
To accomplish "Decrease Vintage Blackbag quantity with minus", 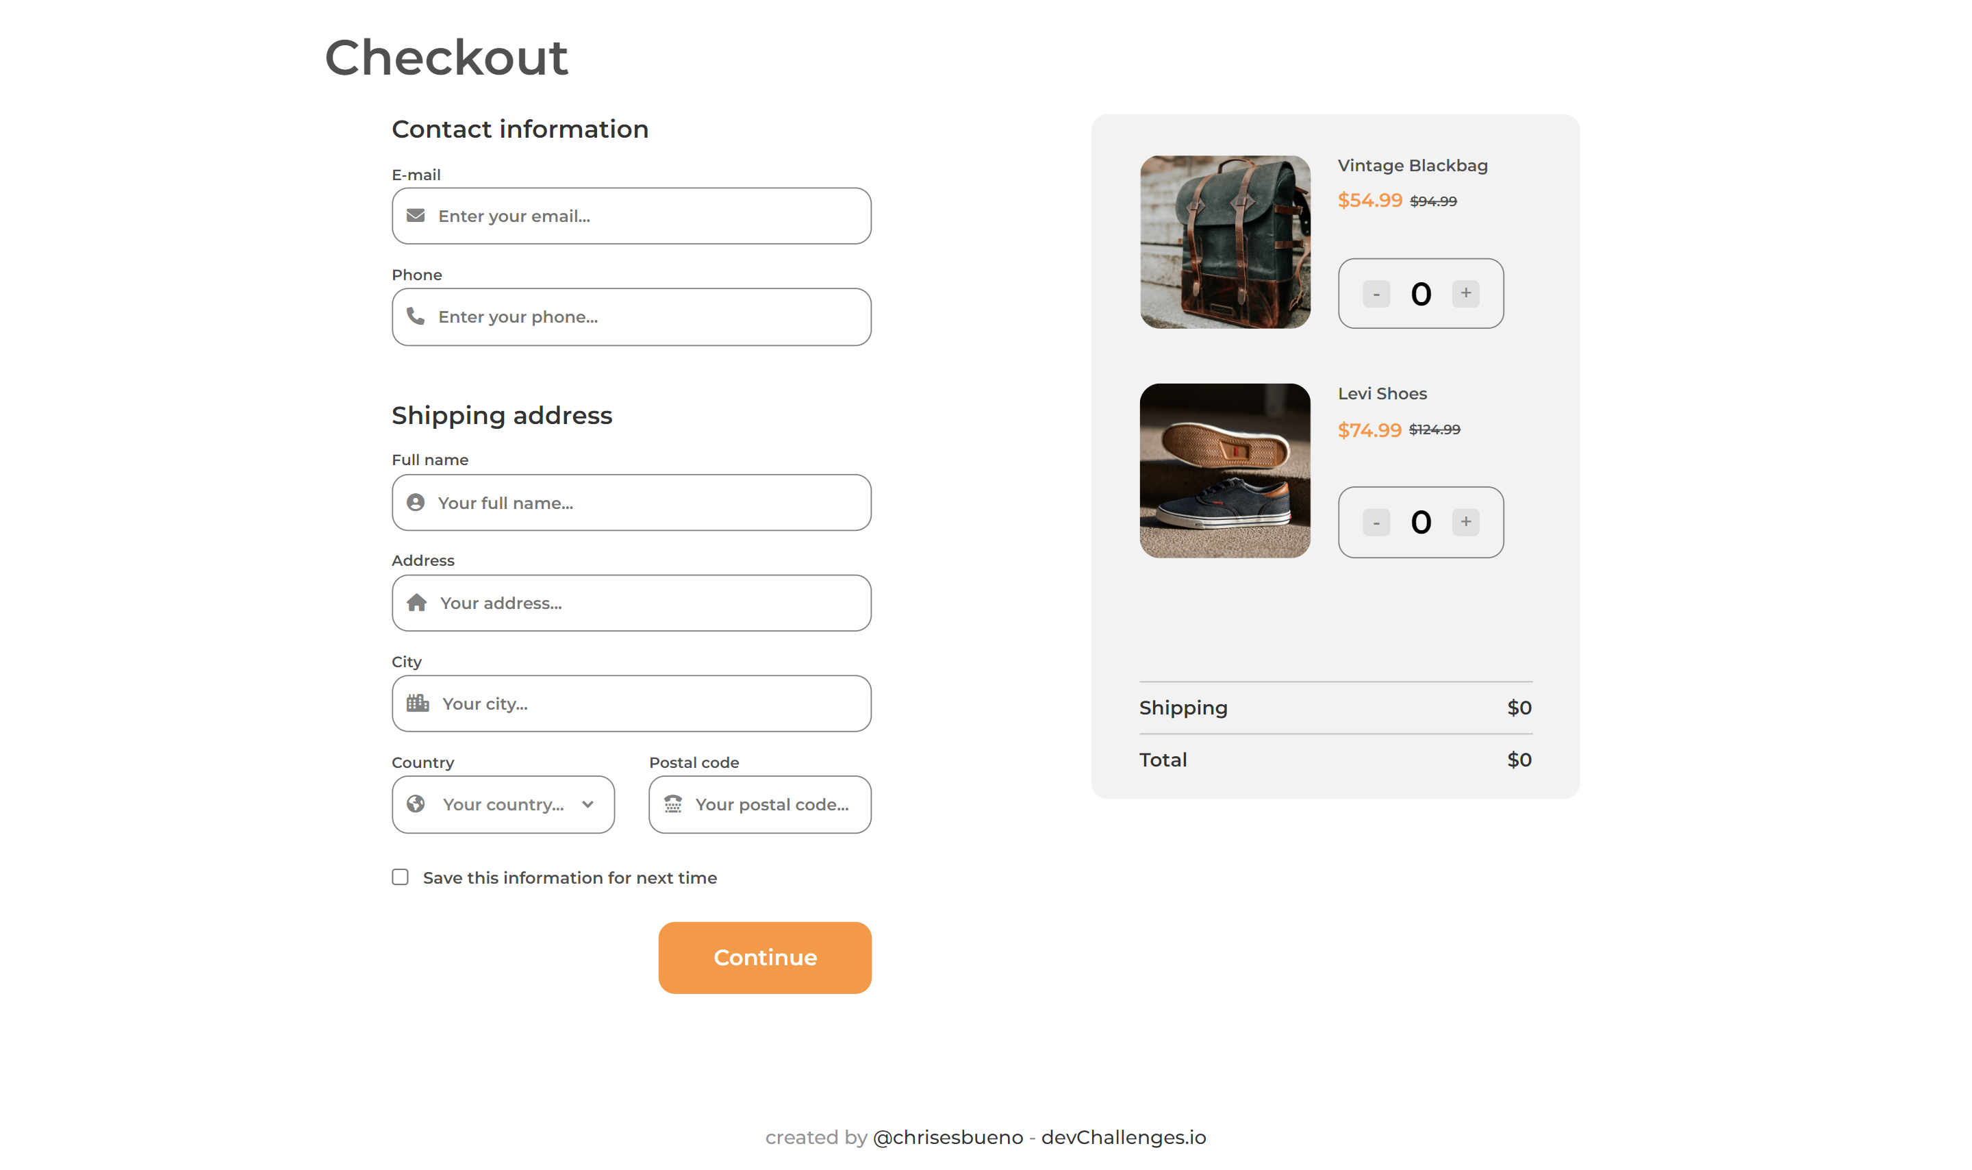I will [x=1376, y=294].
